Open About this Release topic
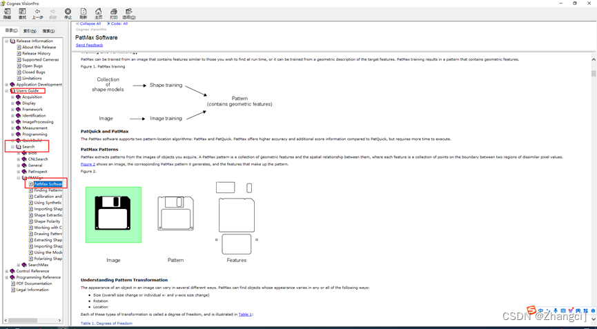 click(39, 47)
